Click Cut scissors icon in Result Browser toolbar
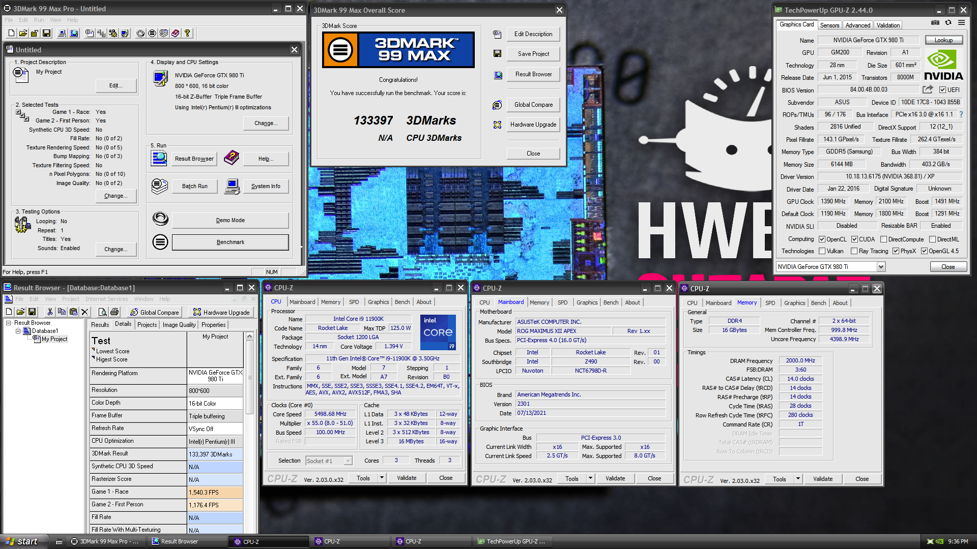 click(x=50, y=312)
